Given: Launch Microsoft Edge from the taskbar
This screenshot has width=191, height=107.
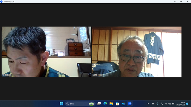Looking at the screenshot, I should [105, 104].
